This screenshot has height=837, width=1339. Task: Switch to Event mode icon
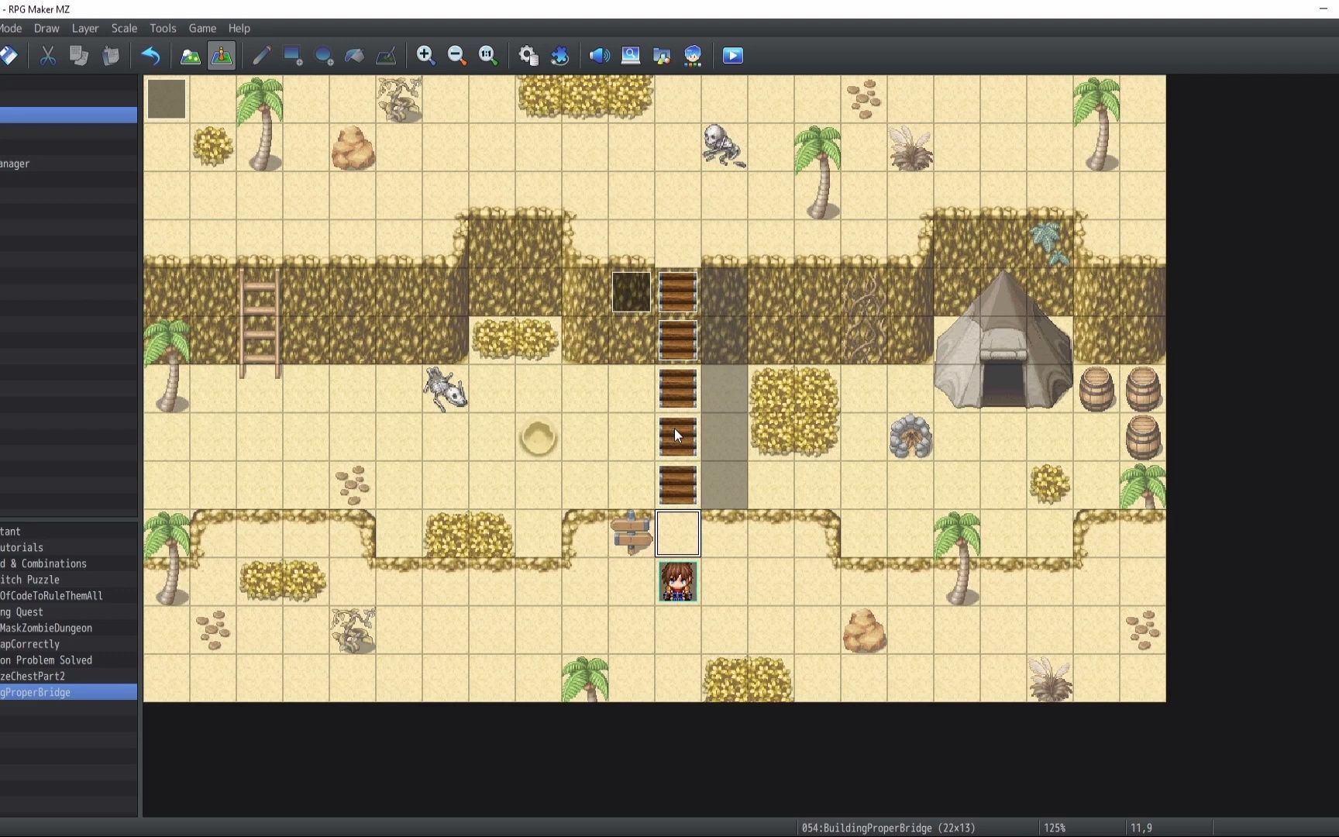point(222,56)
